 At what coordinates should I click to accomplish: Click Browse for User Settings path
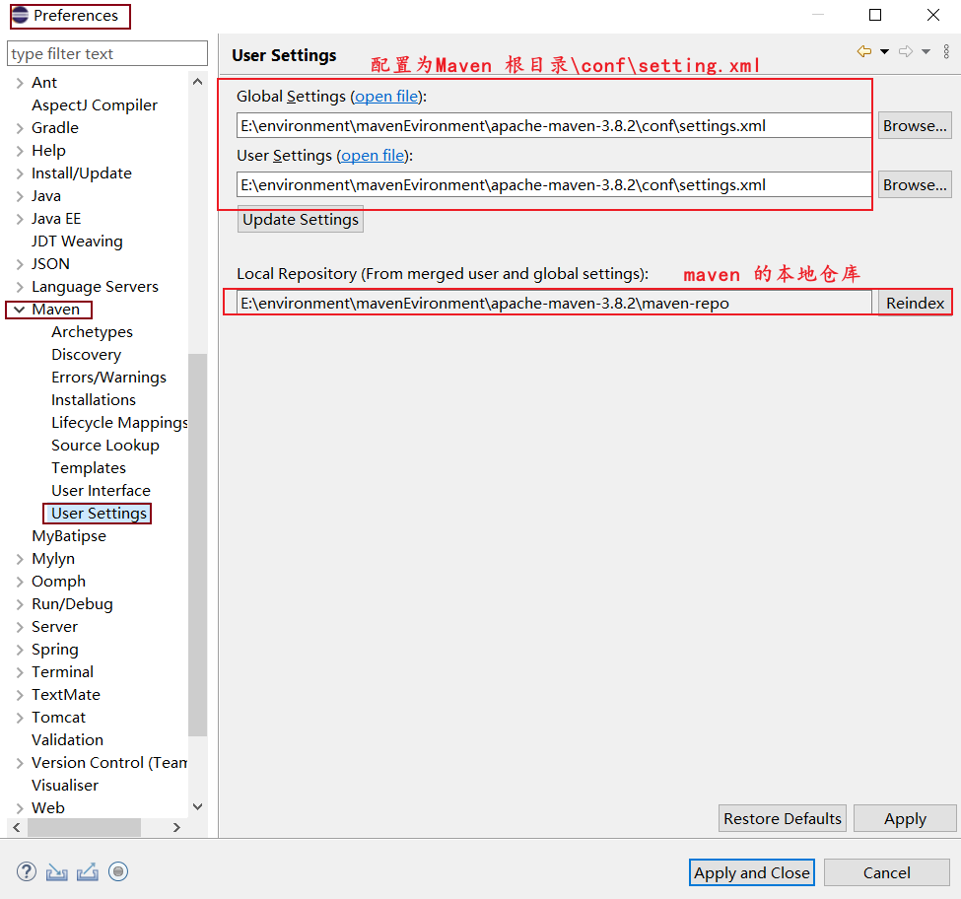(x=915, y=185)
